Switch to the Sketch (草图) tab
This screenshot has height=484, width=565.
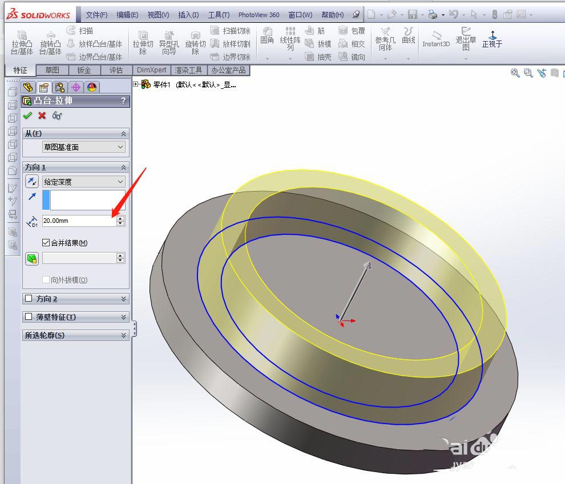pos(53,70)
